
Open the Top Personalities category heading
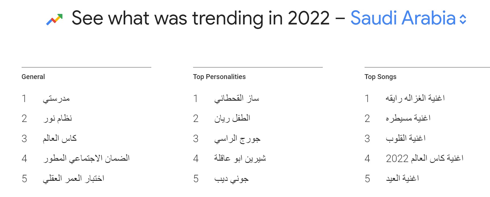219,77
